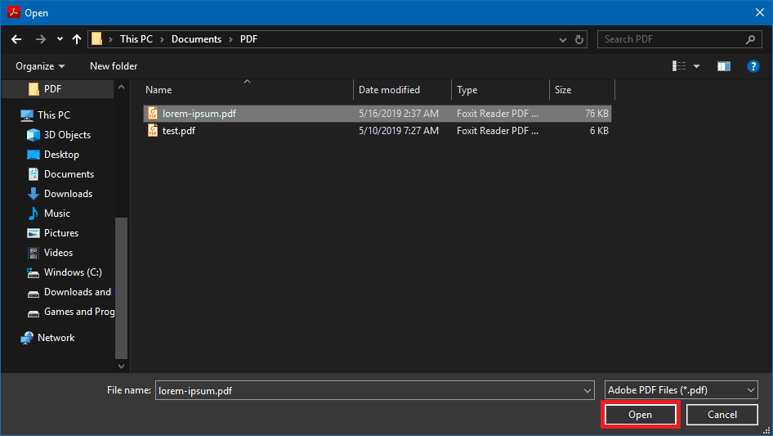Select the lorem-ipsum.pdf file
The width and height of the screenshot is (773, 436).
tap(378, 114)
